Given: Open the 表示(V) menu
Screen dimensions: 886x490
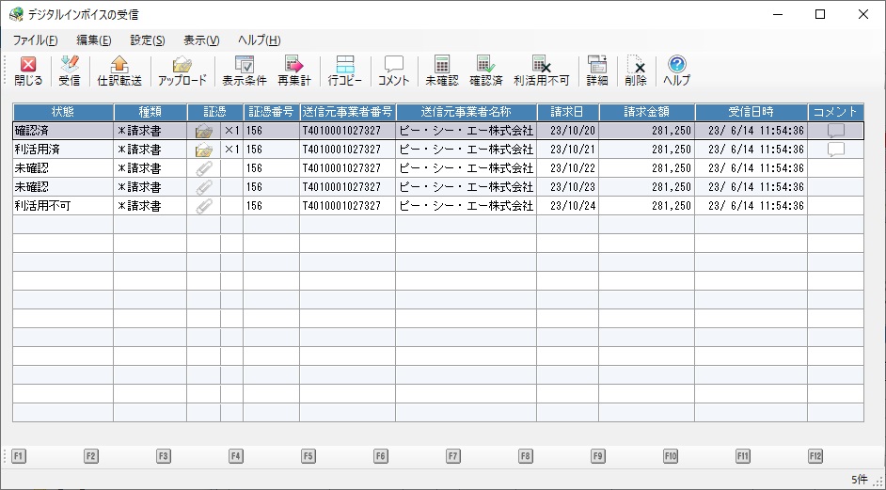Looking at the screenshot, I should 201,40.
